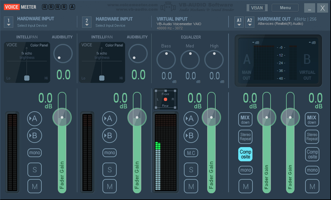Click the Med equalizer knob

[190, 60]
